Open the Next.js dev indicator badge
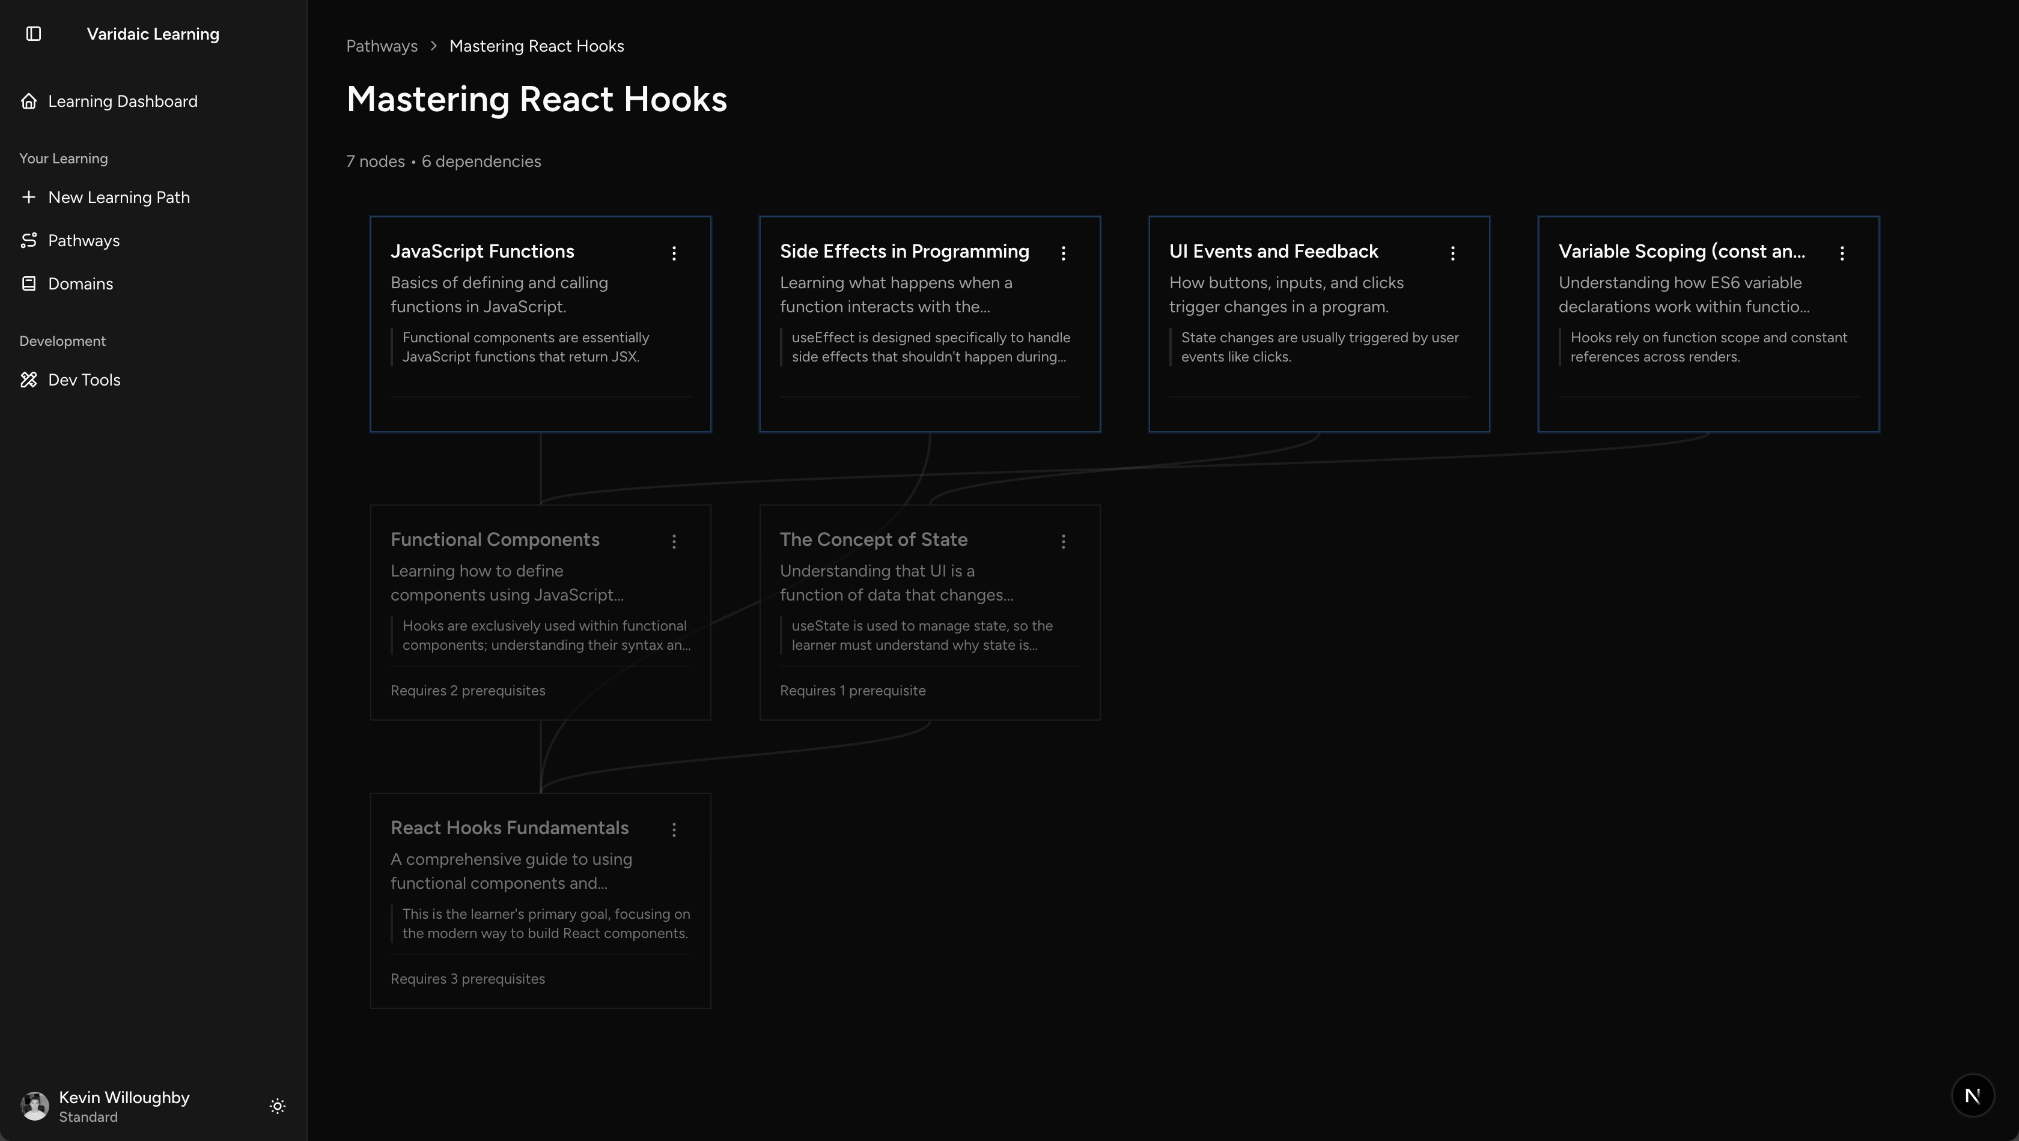The image size is (2019, 1141). pos(1972,1095)
